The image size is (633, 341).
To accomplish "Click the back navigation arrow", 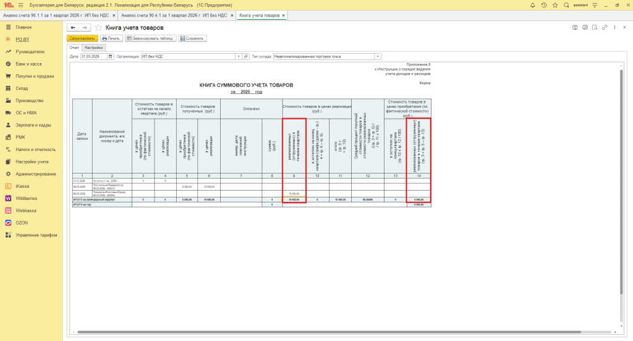I will (x=73, y=28).
